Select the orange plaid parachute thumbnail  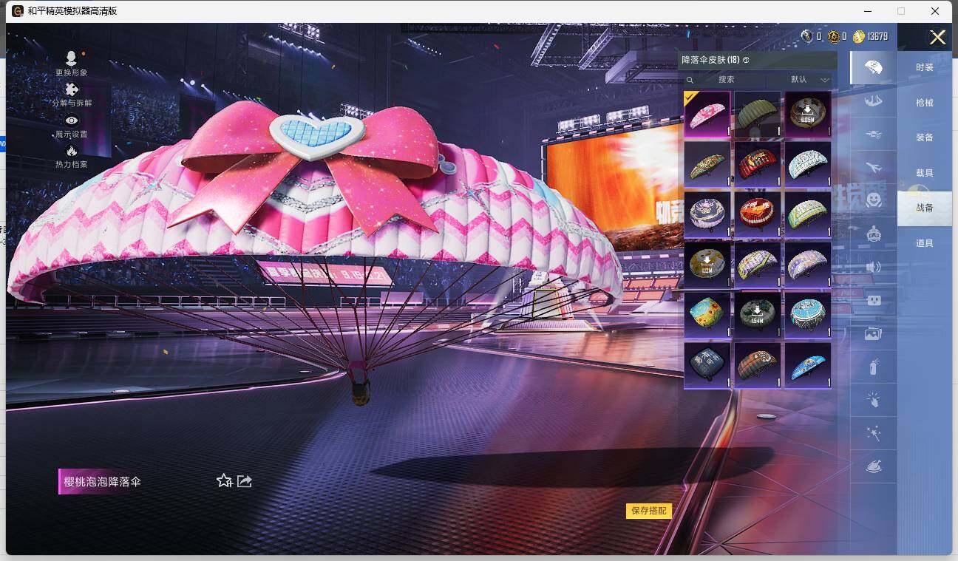758,365
